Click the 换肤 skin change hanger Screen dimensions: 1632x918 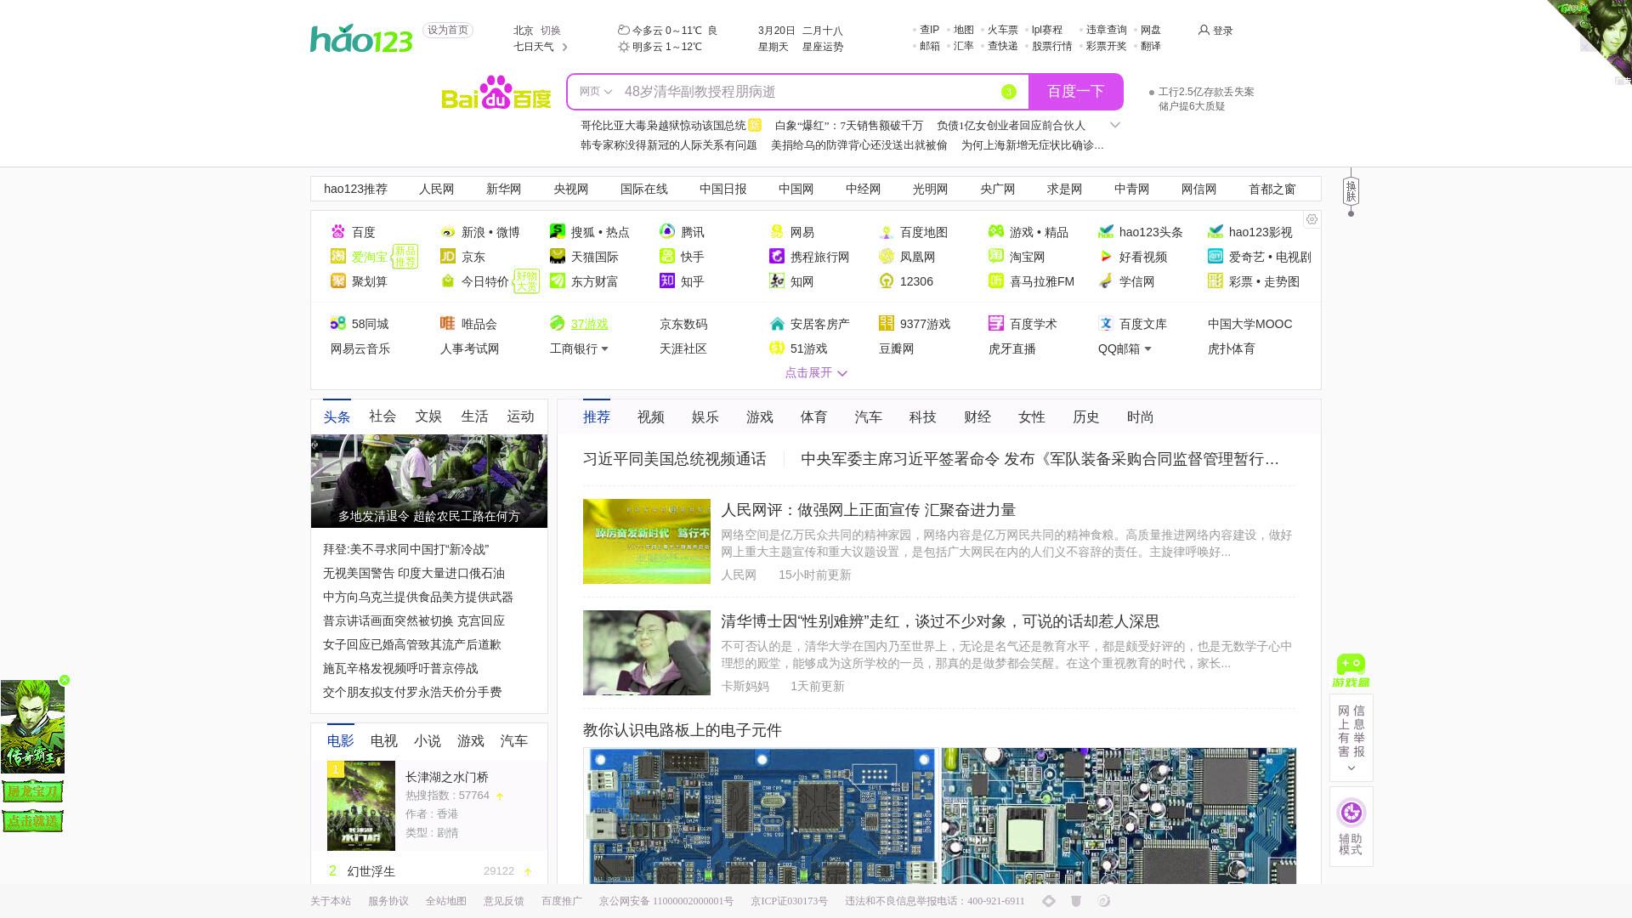(1351, 192)
